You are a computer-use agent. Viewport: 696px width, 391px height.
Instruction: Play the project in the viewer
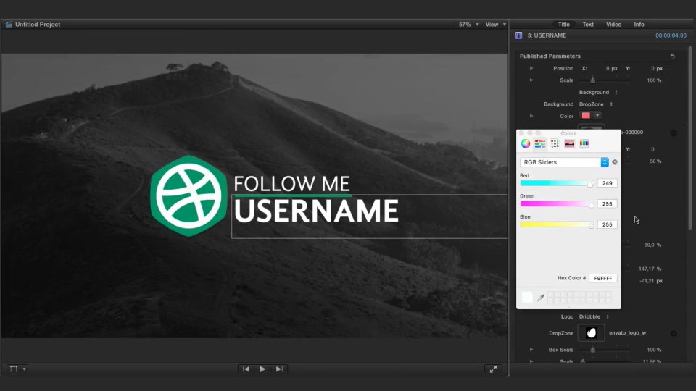pos(262,369)
